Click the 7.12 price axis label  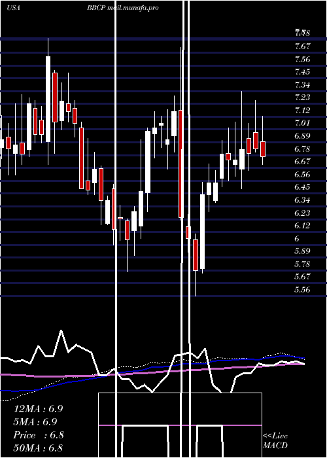coord(302,111)
